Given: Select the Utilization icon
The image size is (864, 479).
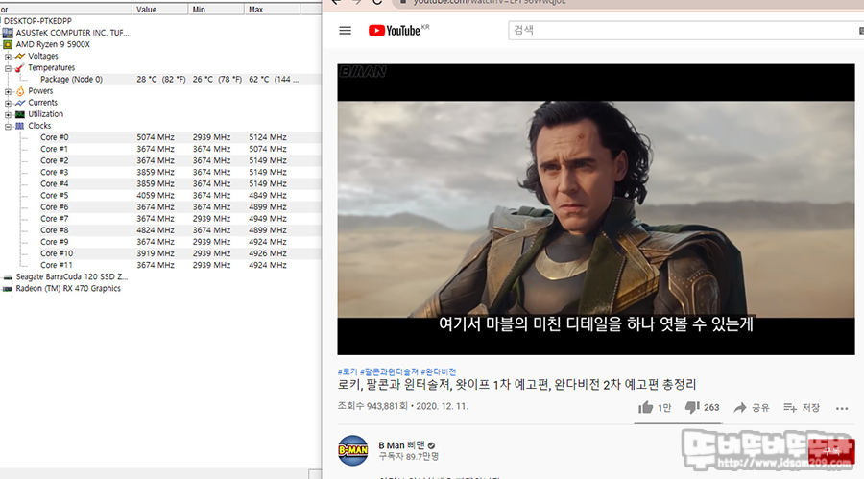Looking at the screenshot, I should click(20, 114).
